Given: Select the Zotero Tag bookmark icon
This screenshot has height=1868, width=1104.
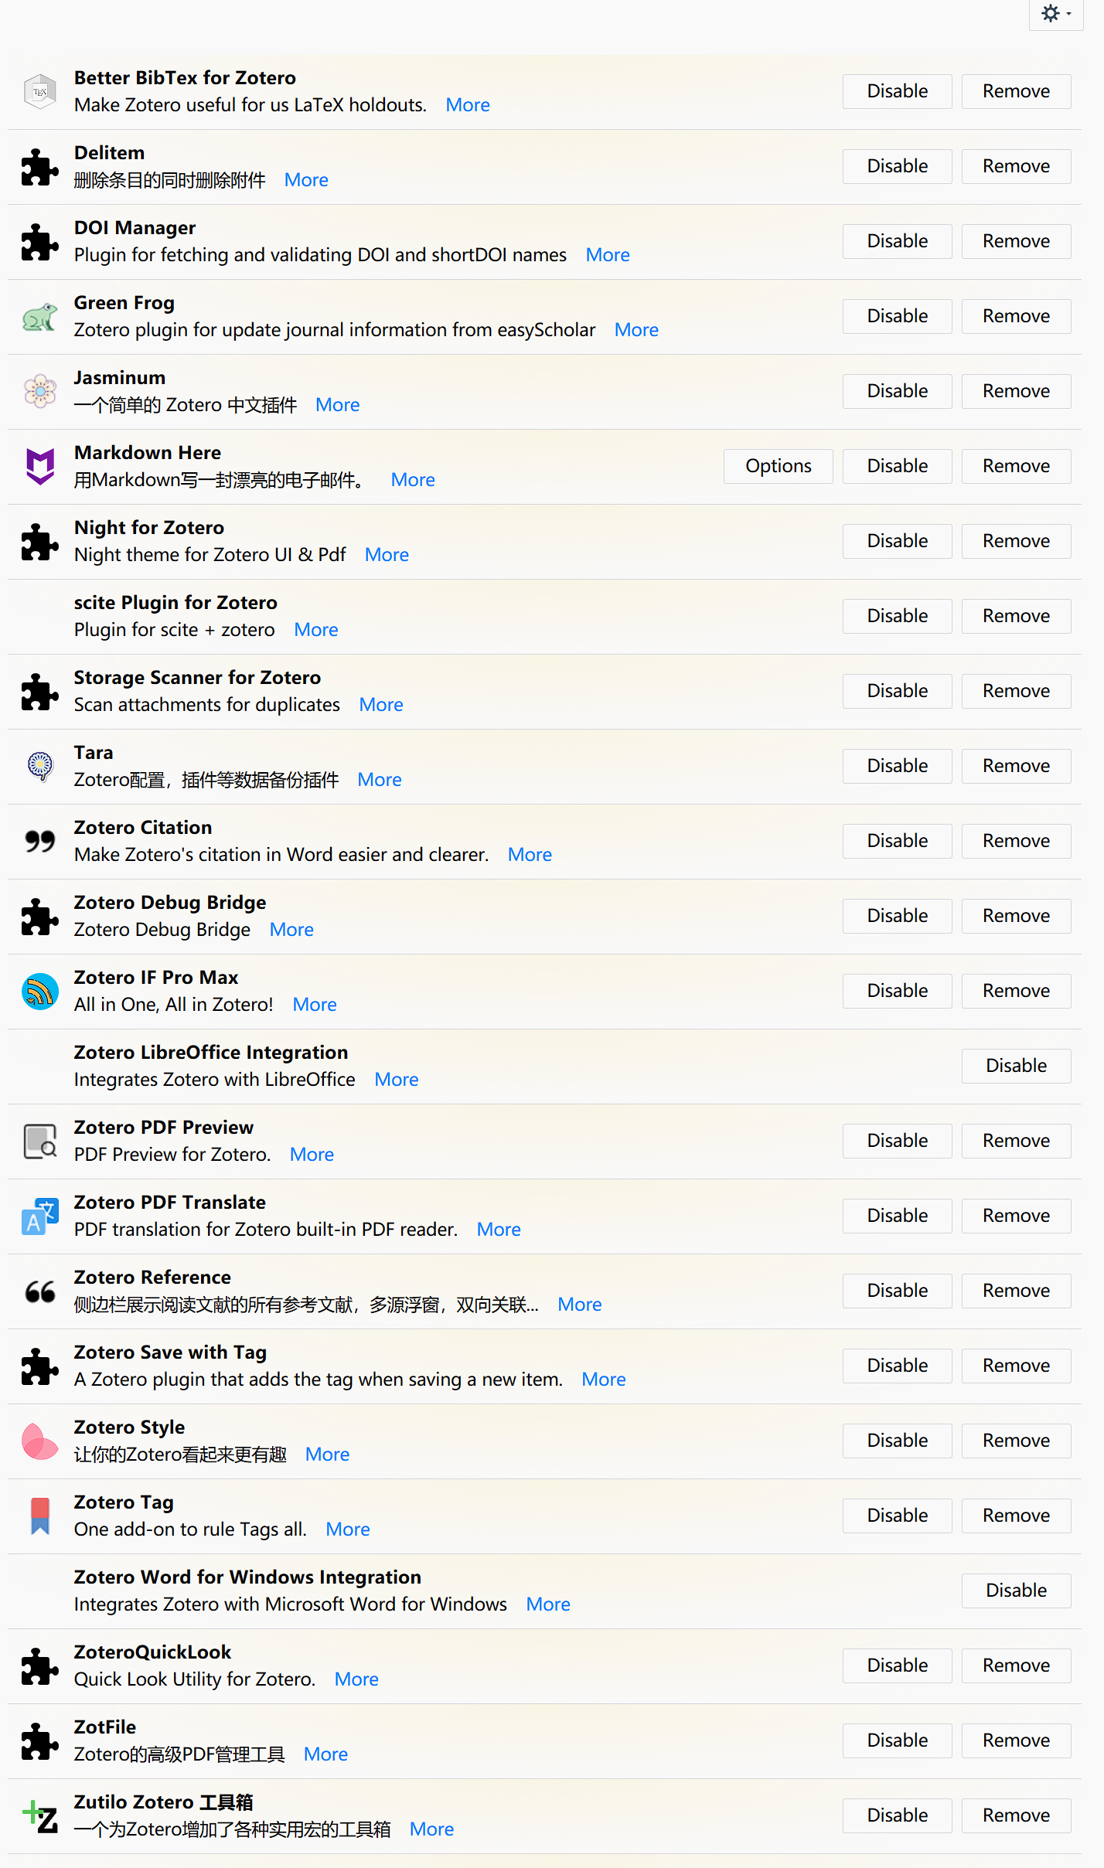Looking at the screenshot, I should pos(40,1516).
